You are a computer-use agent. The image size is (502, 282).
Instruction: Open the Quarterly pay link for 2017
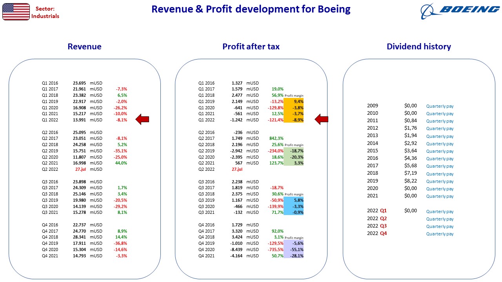[440, 166]
